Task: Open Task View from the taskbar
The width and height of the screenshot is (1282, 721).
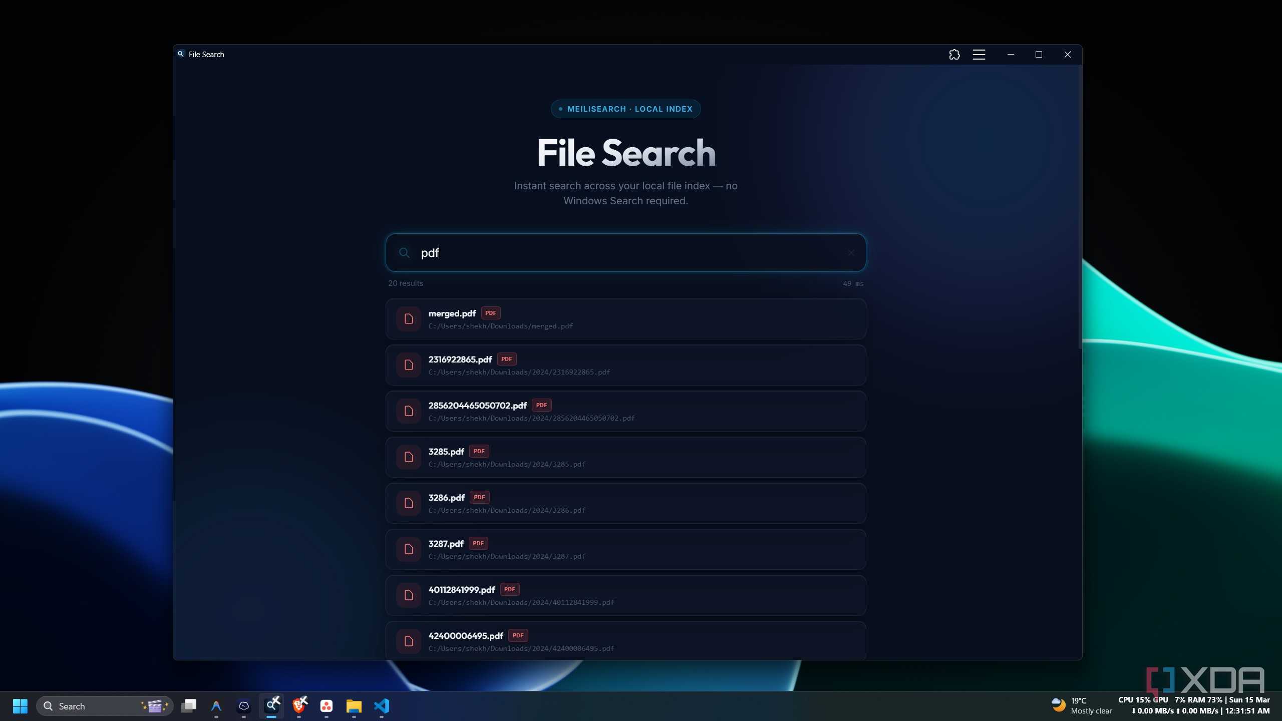Action: coord(189,706)
